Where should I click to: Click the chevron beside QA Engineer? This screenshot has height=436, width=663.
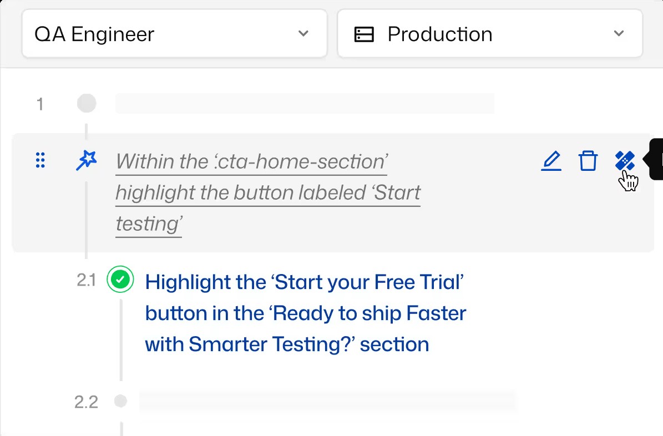[303, 33]
